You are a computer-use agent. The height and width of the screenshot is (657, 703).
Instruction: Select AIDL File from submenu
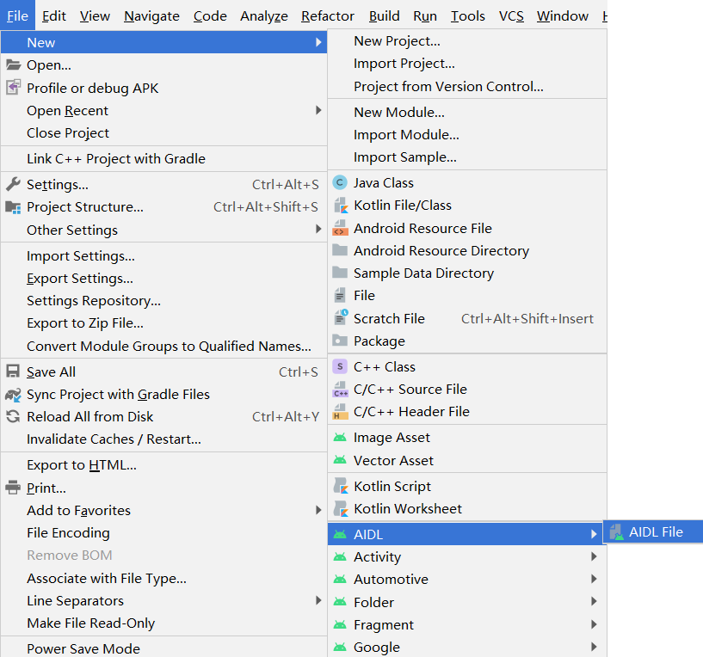tap(655, 531)
